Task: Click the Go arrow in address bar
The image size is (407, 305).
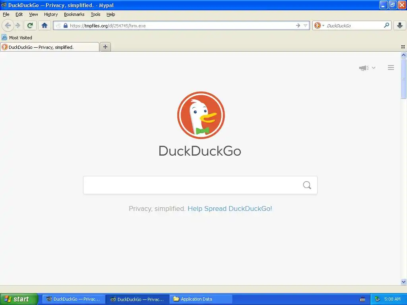Action: point(298,25)
